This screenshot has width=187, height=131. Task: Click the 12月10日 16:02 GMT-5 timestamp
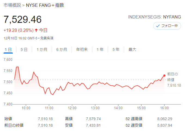pyautogui.click(x=20, y=38)
